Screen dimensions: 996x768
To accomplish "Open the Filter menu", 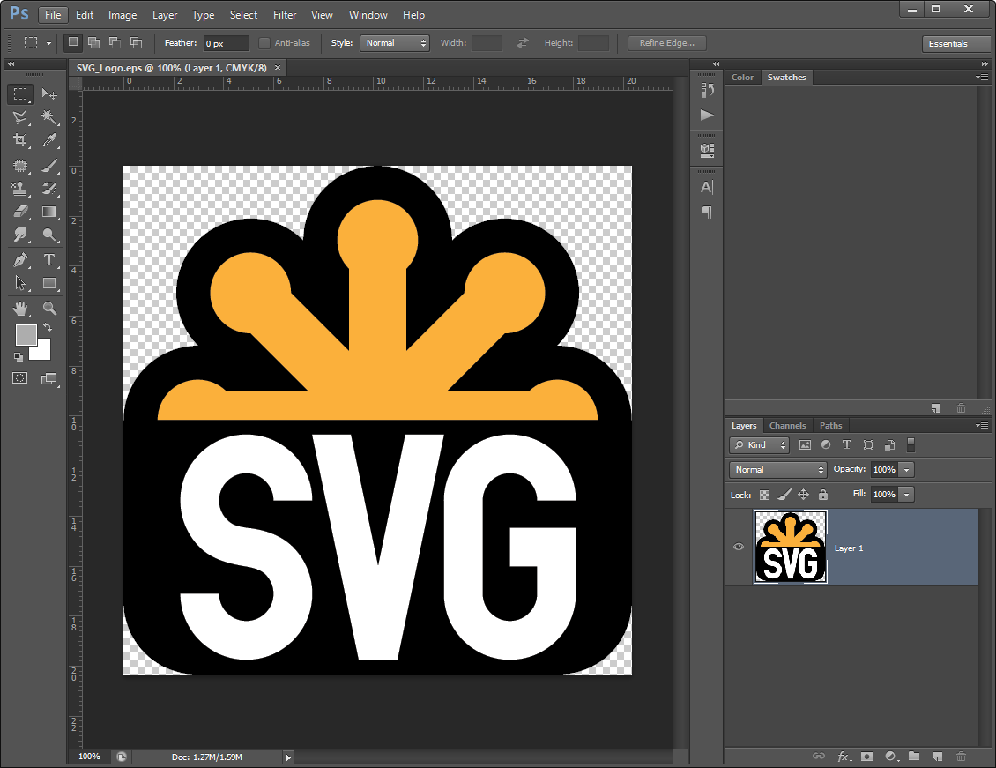I will pyautogui.click(x=285, y=15).
